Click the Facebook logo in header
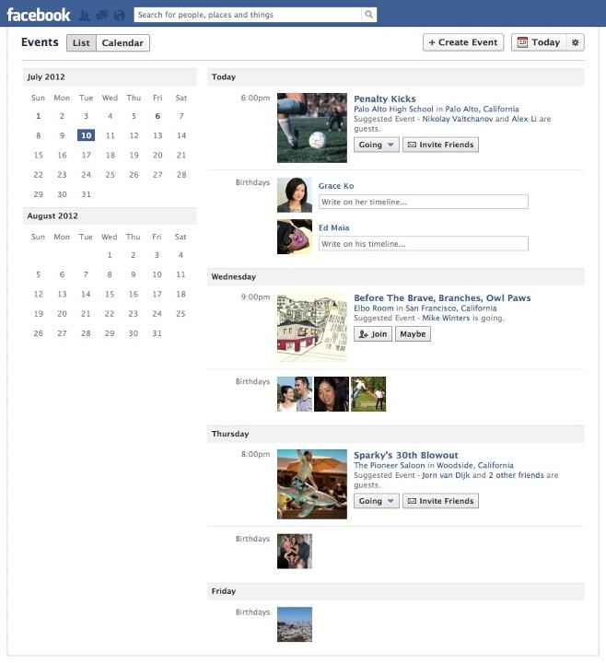This screenshot has height=663, width=606. point(39,15)
